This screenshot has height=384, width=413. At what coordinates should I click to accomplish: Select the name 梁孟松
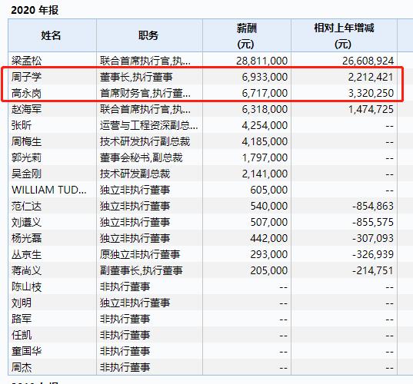(x=26, y=61)
